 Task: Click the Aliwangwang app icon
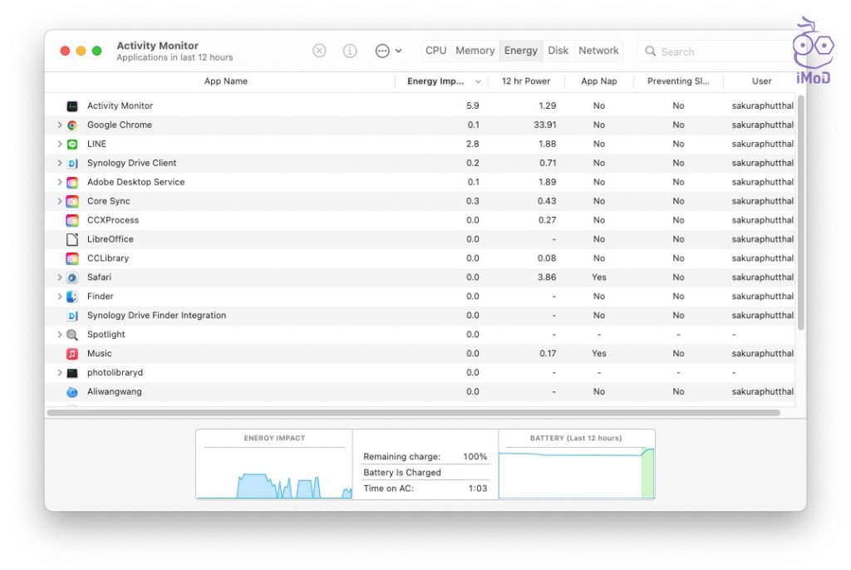pyautogui.click(x=71, y=391)
